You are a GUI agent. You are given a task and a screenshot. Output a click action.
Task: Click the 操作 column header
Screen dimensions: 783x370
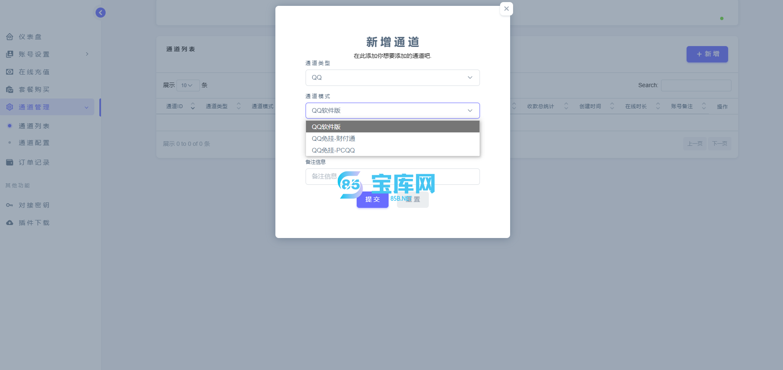click(x=722, y=106)
